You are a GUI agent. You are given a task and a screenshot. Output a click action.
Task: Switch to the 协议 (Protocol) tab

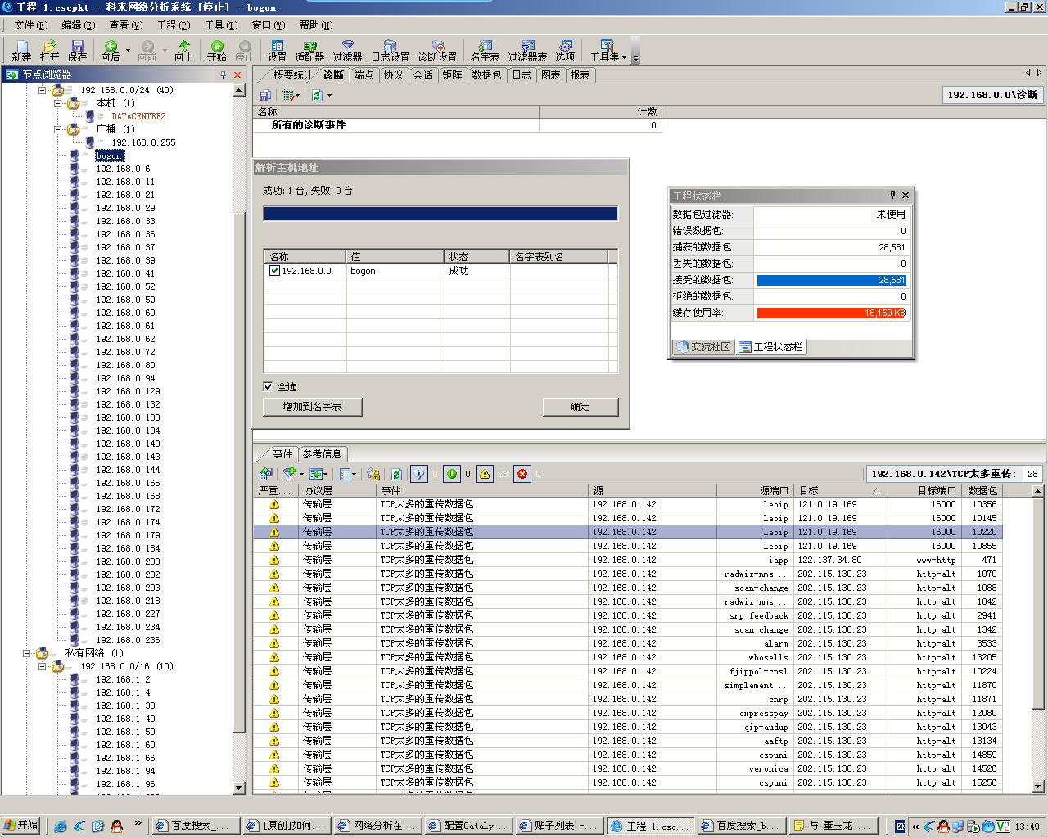(393, 75)
